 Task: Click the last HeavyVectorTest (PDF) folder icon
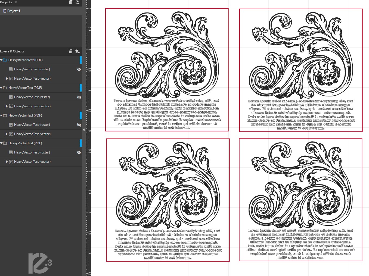5,143
